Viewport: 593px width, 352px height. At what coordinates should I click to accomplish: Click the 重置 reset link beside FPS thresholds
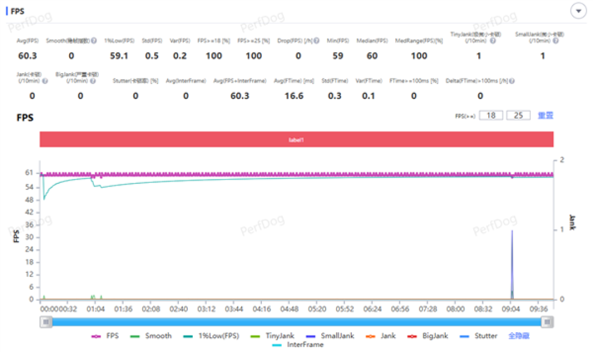(x=545, y=115)
